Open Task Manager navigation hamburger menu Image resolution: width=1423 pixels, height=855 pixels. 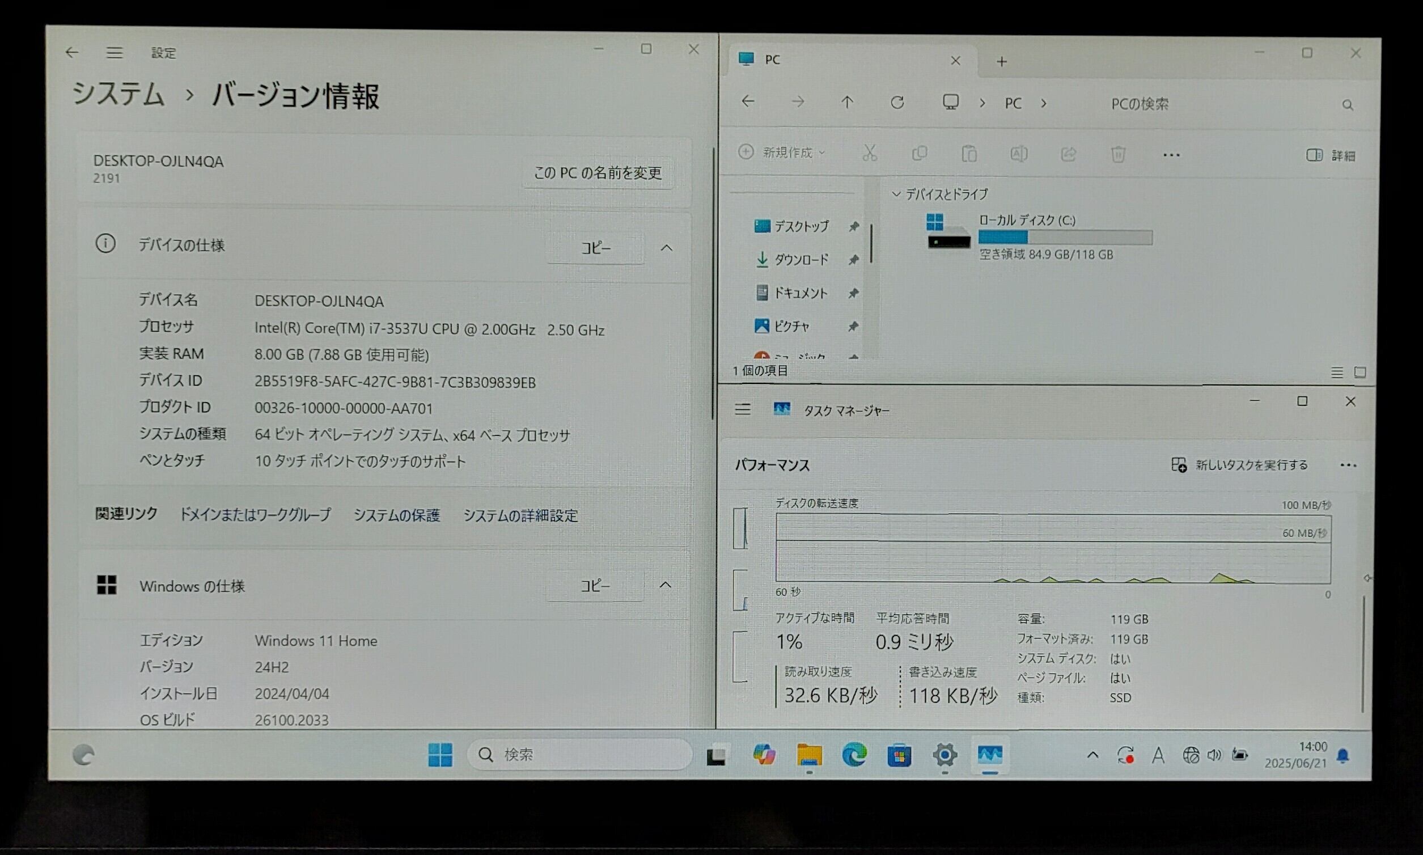click(x=743, y=409)
